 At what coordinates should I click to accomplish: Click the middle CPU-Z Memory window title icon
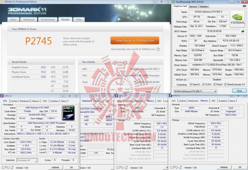click(116, 96)
